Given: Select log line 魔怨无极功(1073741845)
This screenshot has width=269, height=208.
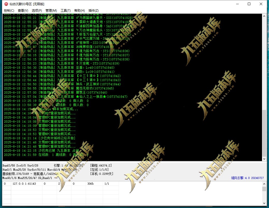Looking at the screenshot, I should tap(59, 88).
